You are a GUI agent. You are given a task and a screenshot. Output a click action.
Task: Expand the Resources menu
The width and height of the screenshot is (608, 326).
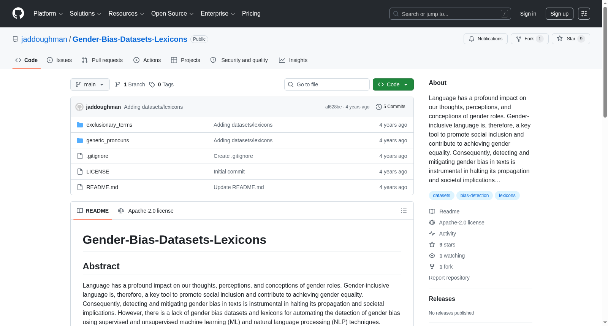click(126, 14)
